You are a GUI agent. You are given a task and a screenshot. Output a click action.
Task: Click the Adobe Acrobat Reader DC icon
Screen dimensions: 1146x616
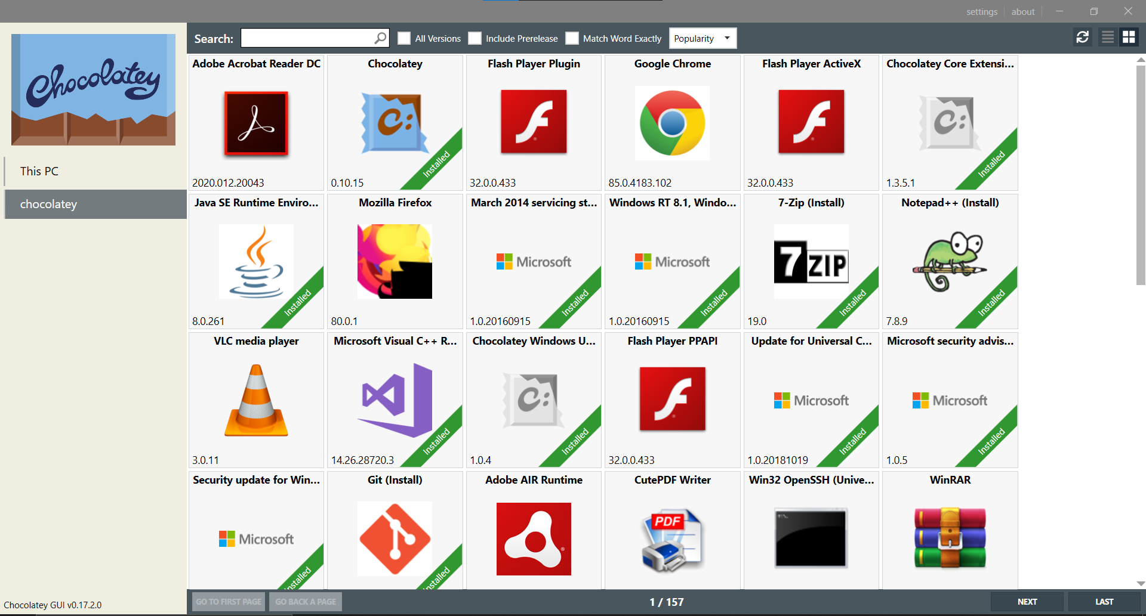[x=256, y=123]
